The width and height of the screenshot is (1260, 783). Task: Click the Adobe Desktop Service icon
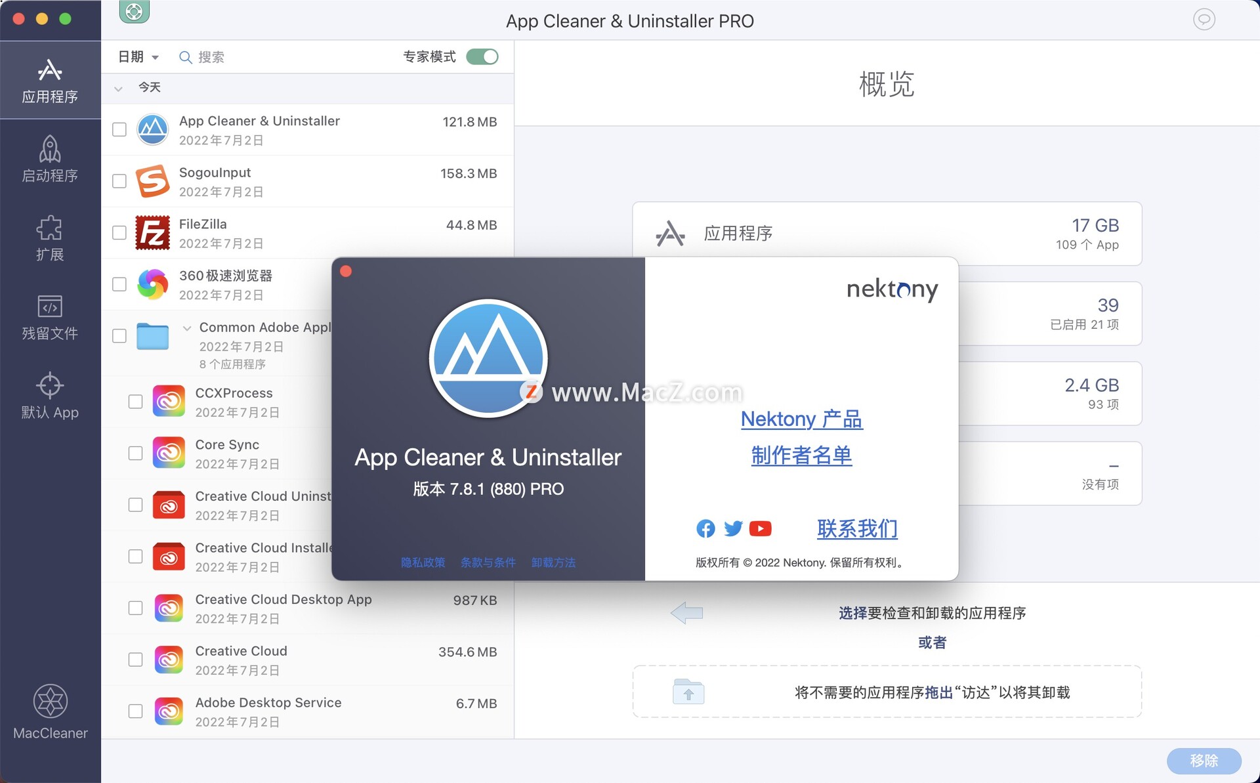pyautogui.click(x=169, y=711)
